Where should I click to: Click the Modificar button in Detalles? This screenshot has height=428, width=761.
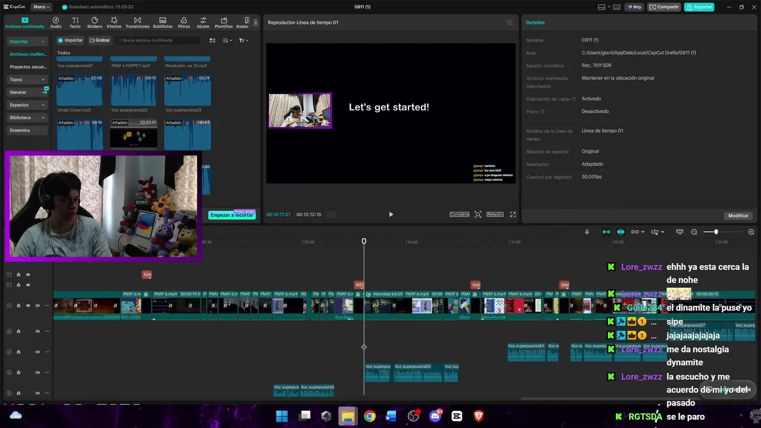[738, 216]
